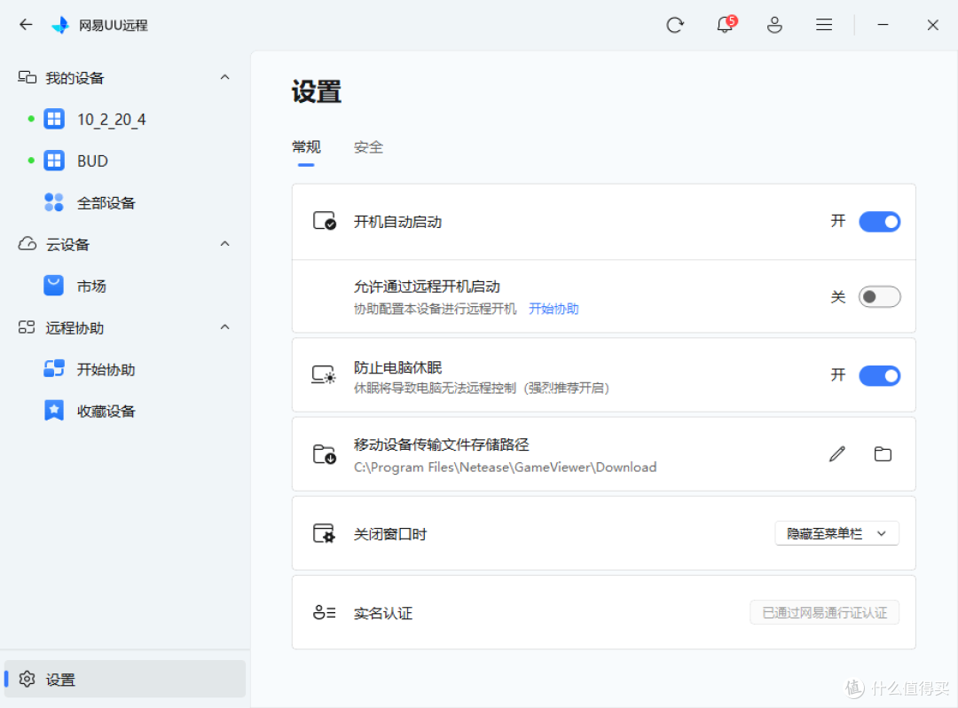Open the hamburger menu icon
958x708 pixels.
[x=824, y=25]
